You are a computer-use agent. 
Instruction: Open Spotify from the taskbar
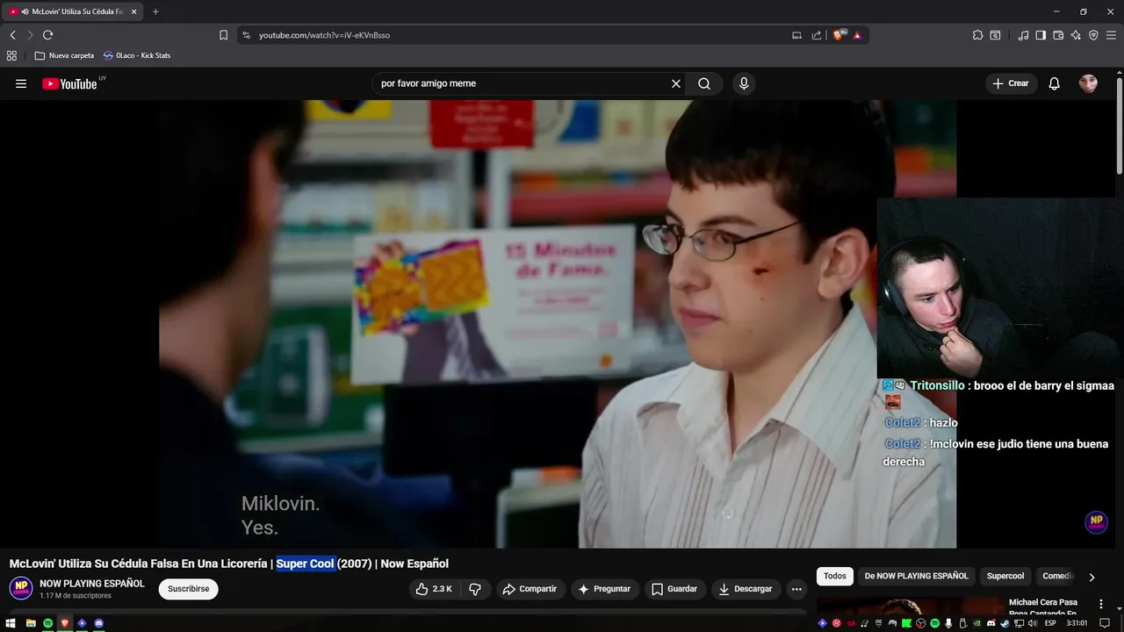[x=48, y=623]
